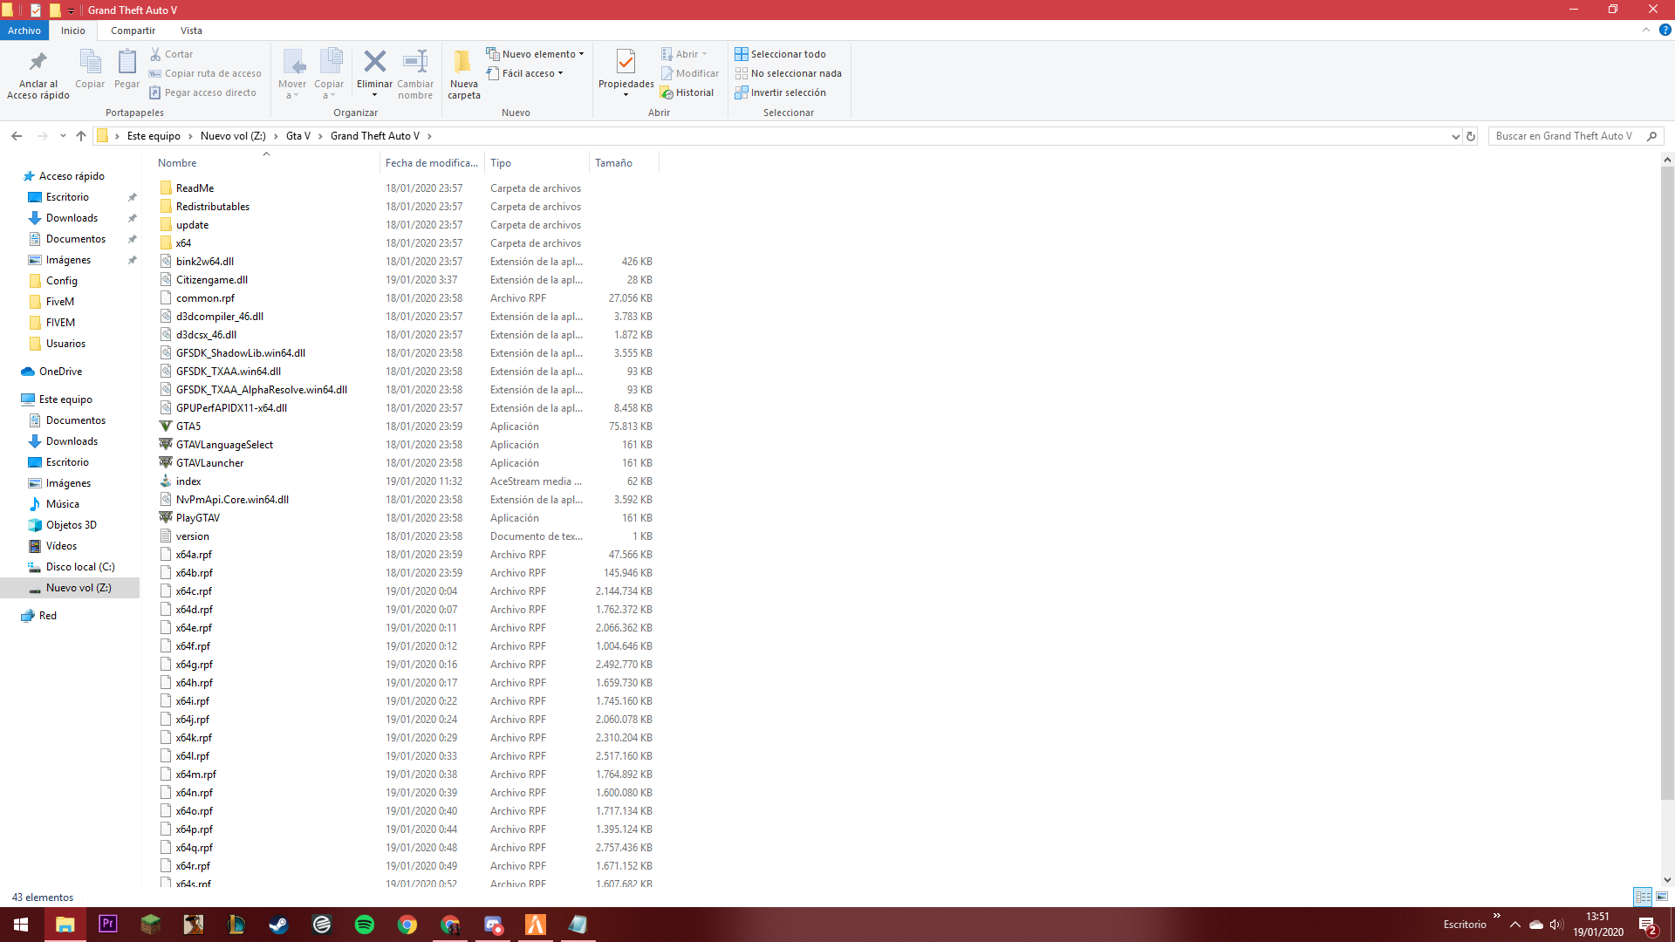Image resolution: width=1675 pixels, height=942 pixels.
Task: Navigate back with the left arrow
Action: [17, 136]
